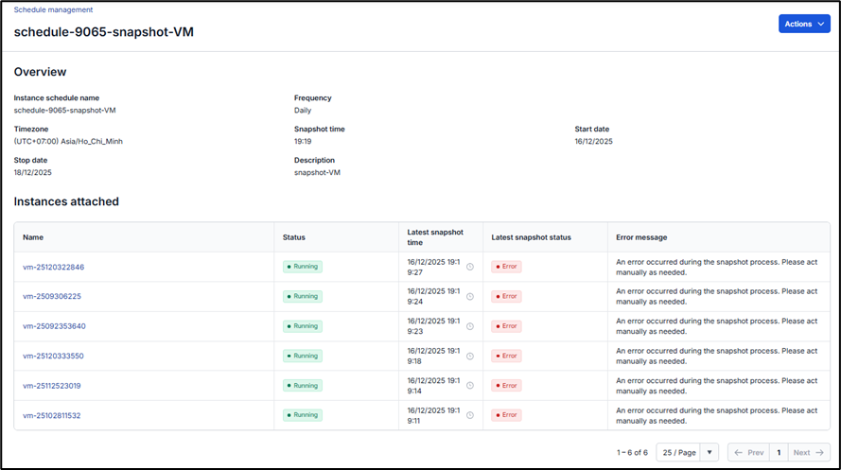
Task: Go back to Schedule management breadcrumb
Action: click(53, 9)
